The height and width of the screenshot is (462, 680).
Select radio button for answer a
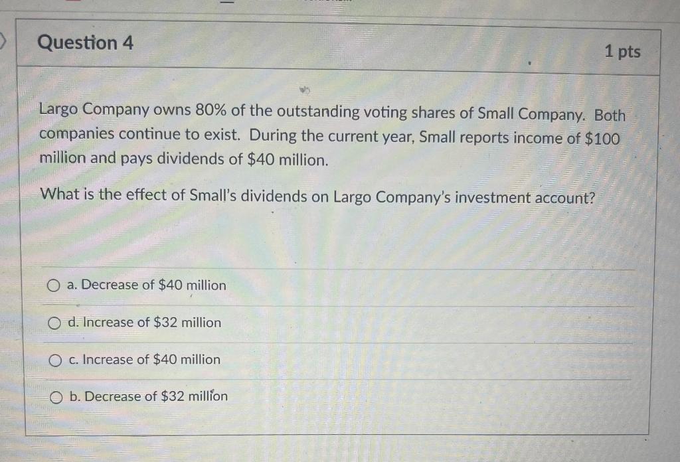54,285
